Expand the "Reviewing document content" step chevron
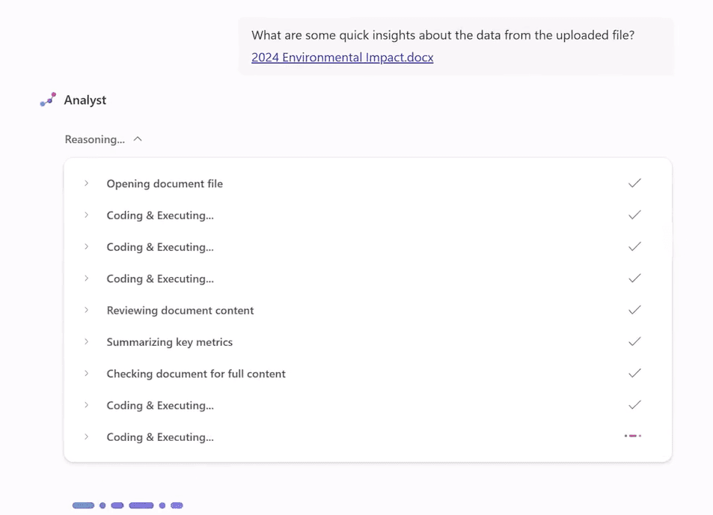The width and height of the screenshot is (713, 515). pos(87,310)
